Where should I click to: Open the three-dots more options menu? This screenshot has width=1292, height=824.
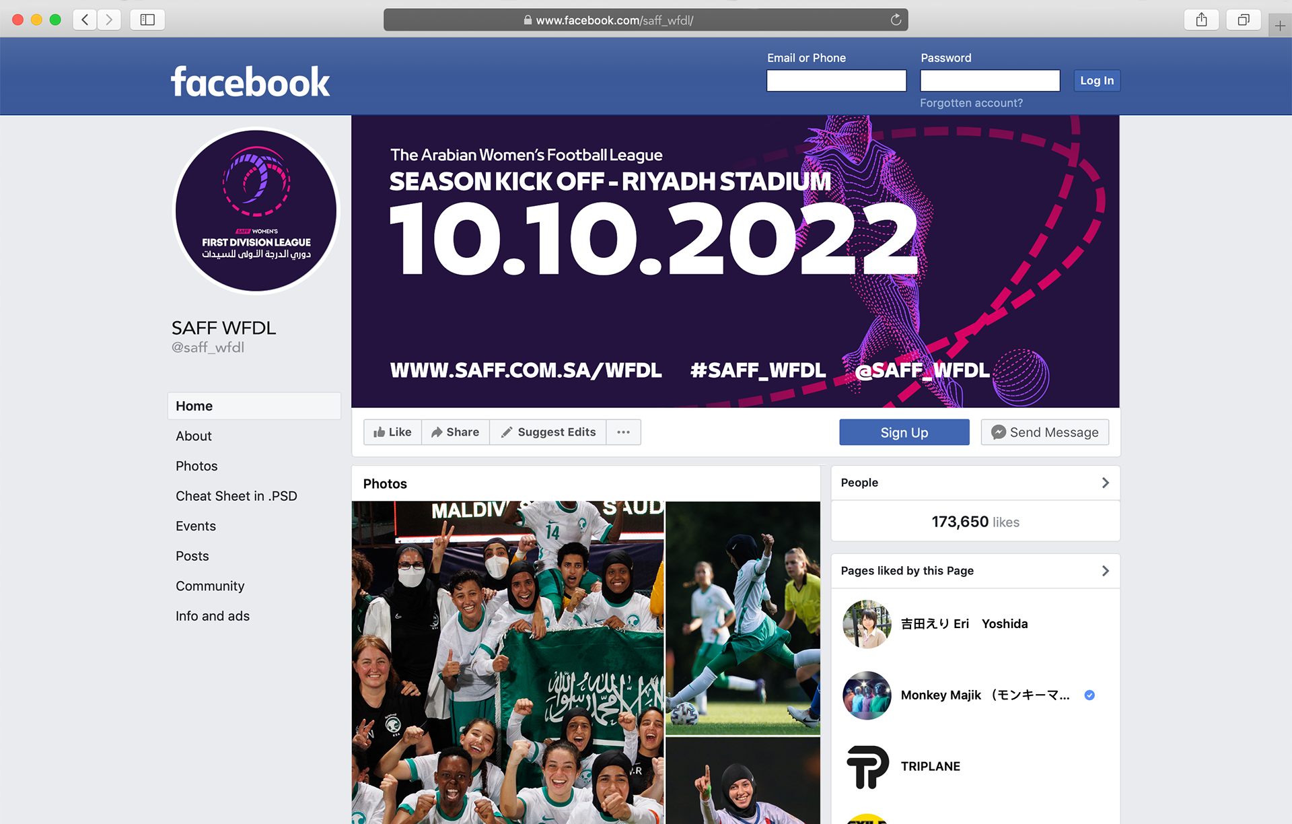coord(624,432)
